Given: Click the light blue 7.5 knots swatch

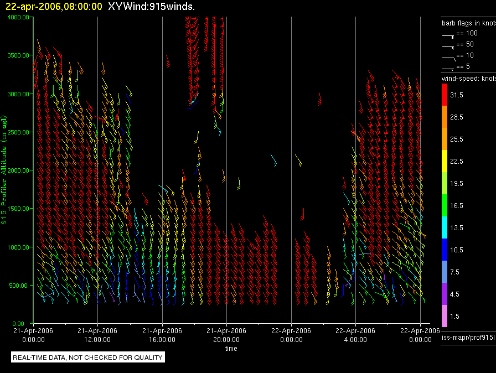Looking at the screenshot, I should pyautogui.click(x=445, y=272).
